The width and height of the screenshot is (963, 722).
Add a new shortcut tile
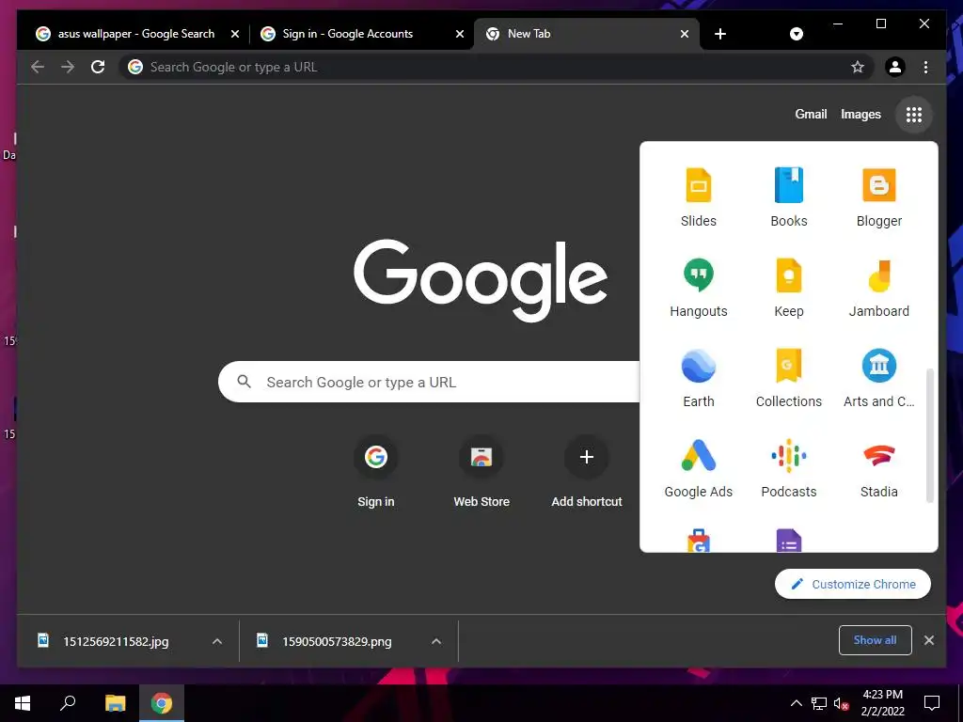(587, 472)
